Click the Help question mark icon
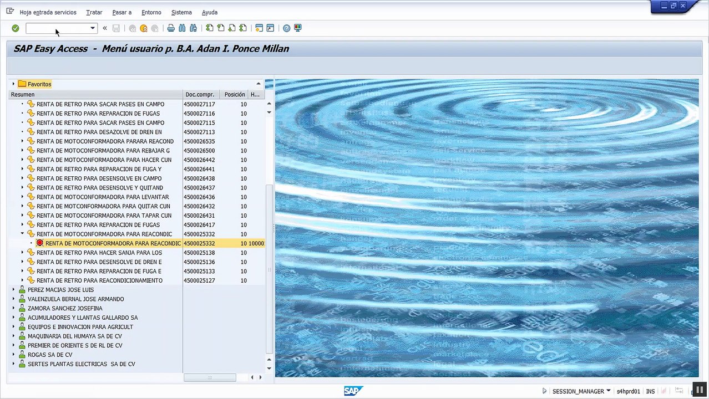Screen dimensions: 709x399 pos(286,28)
